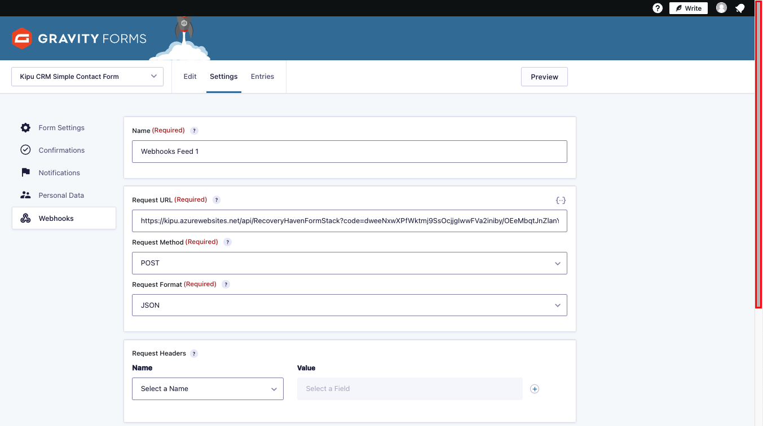Click inside the feed Name input field
Image resolution: width=763 pixels, height=426 pixels.
349,151
